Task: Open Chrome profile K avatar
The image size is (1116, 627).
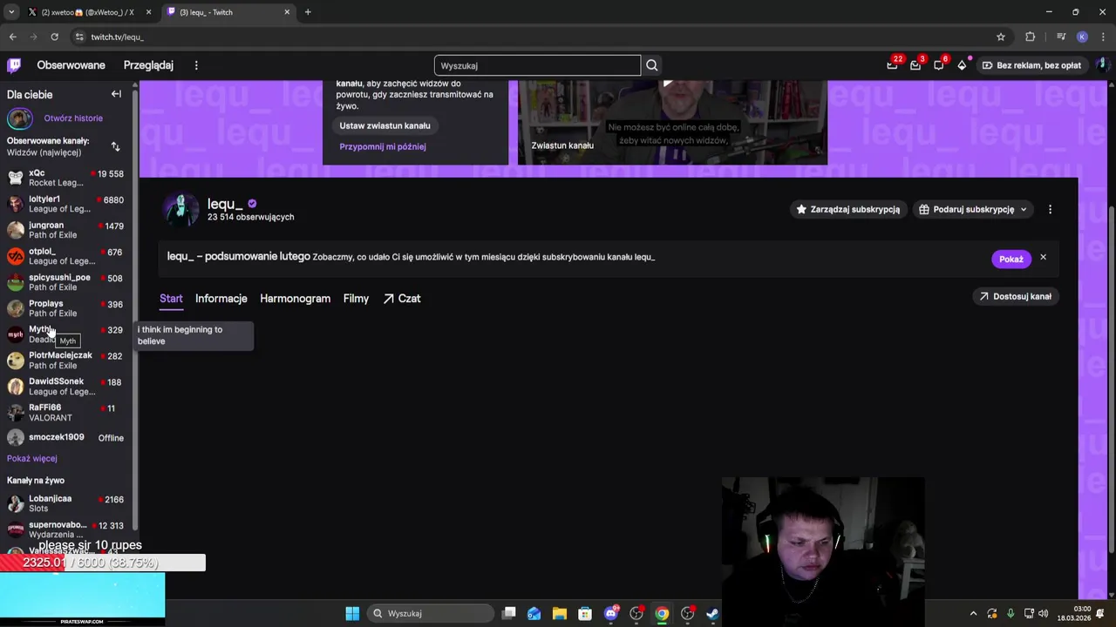Action: (1082, 37)
